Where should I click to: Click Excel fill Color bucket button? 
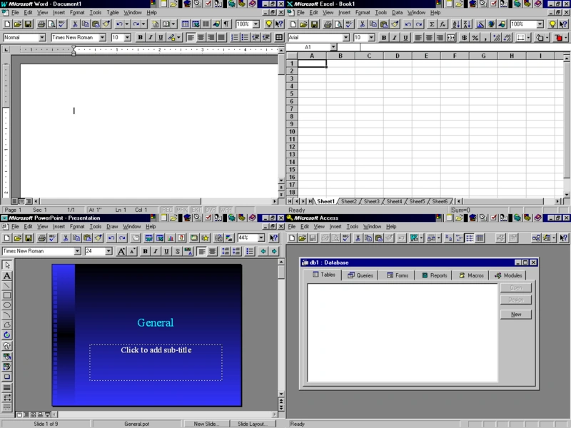click(540, 38)
